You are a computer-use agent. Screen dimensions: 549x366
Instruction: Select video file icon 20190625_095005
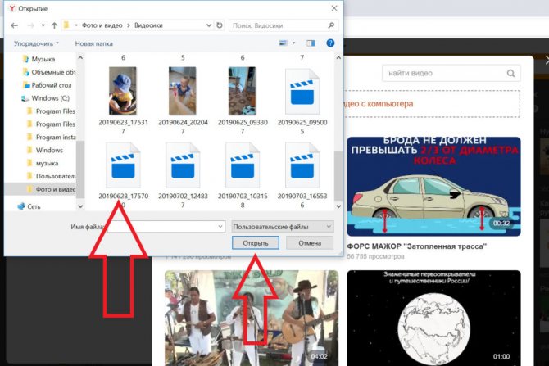tap(302, 92)
